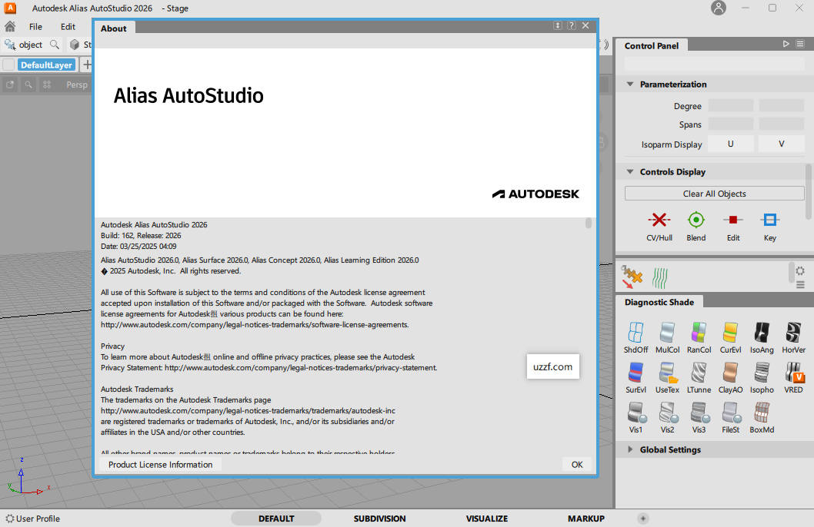Open Product License Information
814x527 pixels.
159,464
